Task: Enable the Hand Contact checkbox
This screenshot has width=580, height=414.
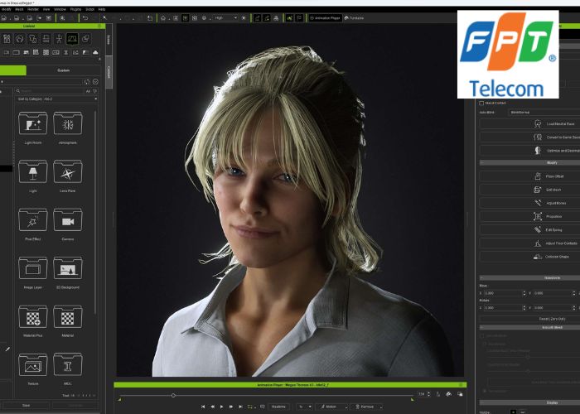Action: click(482, 103)
